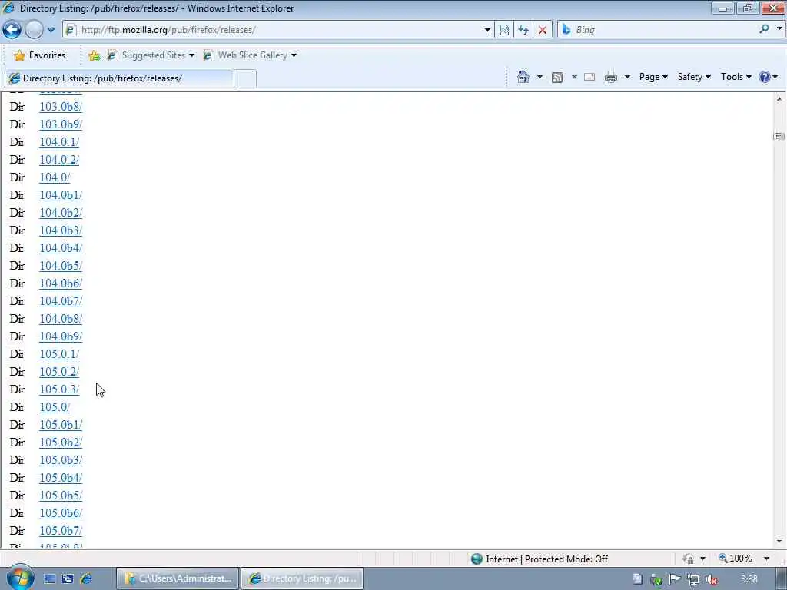Open the Tools menu
The image size is (787, 590).
click(x=736, y=77)
